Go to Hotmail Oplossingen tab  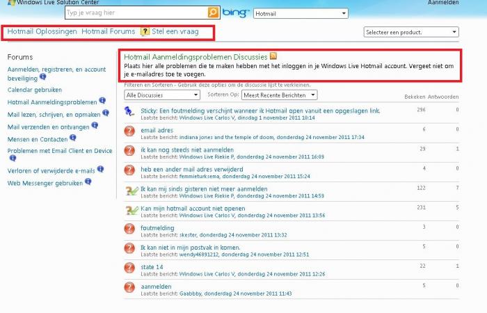click(x=42, y=31)
